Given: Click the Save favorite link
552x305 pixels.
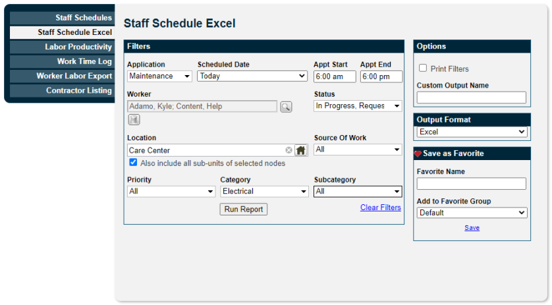Looking at the screenshot, I should (472, 228).
